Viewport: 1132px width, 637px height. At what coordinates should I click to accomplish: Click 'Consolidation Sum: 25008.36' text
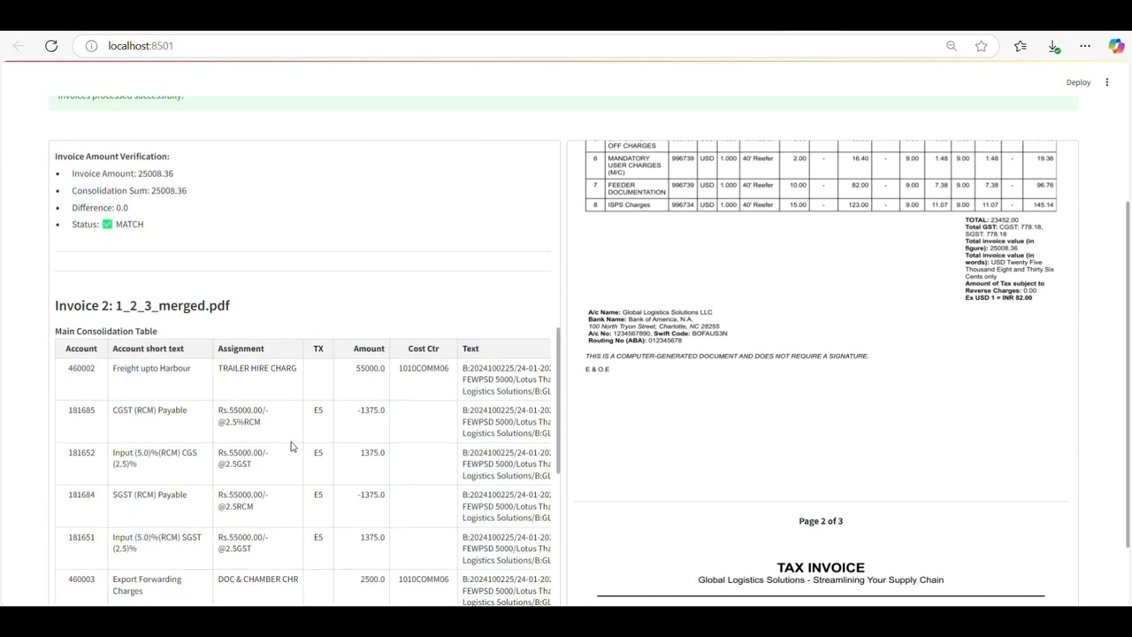click(129, 191)
